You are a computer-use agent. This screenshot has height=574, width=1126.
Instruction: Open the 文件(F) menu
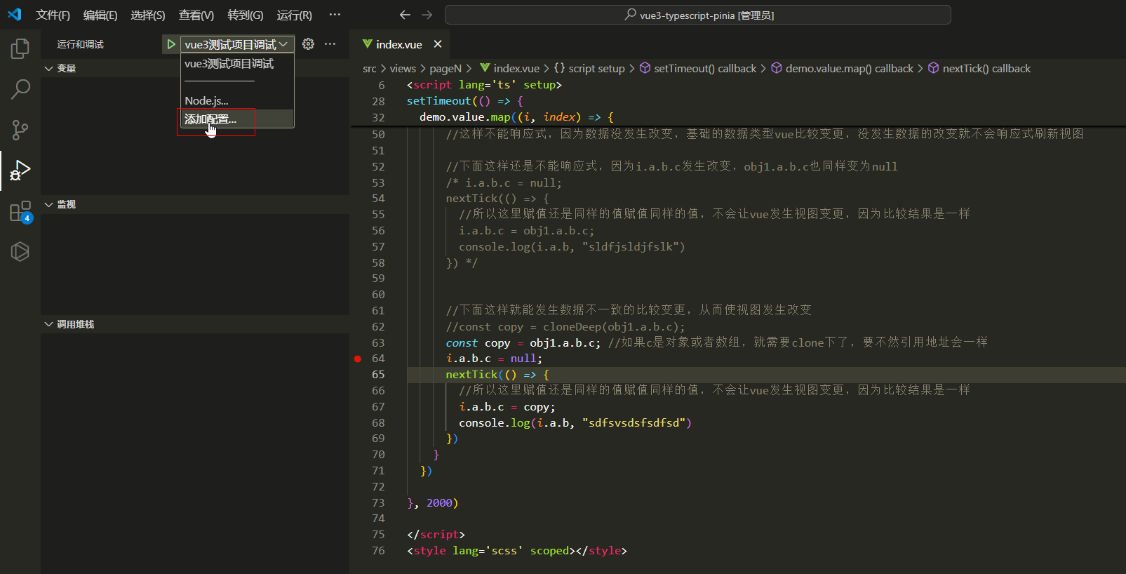tap(53, 15)
